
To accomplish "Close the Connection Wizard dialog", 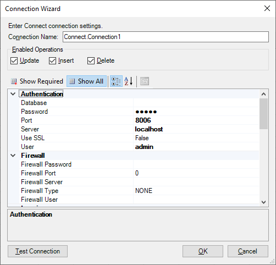I will [267, 8].
